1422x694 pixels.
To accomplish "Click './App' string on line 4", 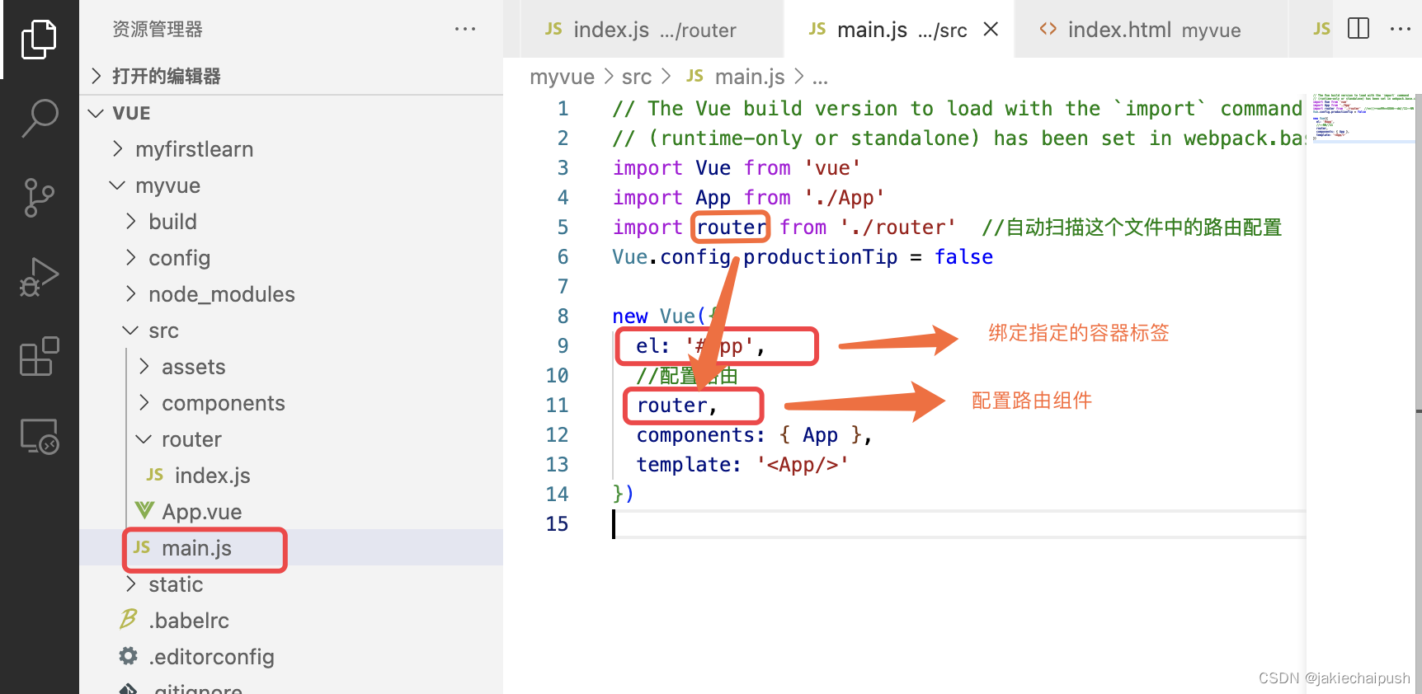I will 844,198.
